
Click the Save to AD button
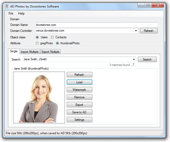[x=79, y=112]
